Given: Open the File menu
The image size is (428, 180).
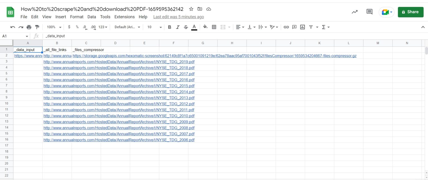Looking at the screenshot, I should point(24,17).
